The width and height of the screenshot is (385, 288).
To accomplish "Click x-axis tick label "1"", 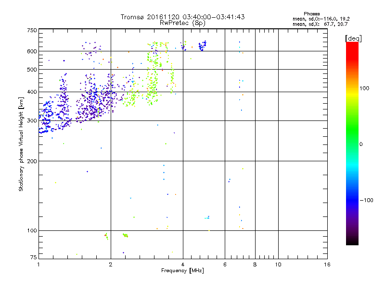I will tap(38, 264).
